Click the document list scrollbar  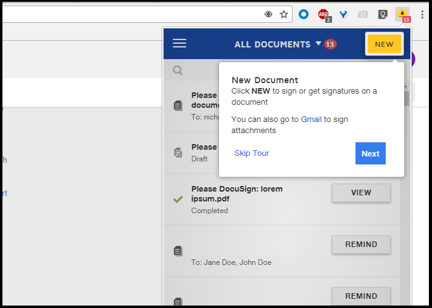(405, 185)
